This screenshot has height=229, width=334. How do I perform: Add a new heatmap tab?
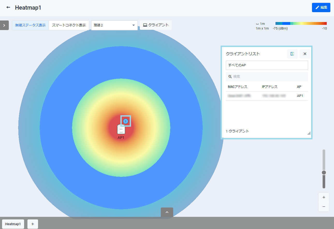click(x=33, y=224)
